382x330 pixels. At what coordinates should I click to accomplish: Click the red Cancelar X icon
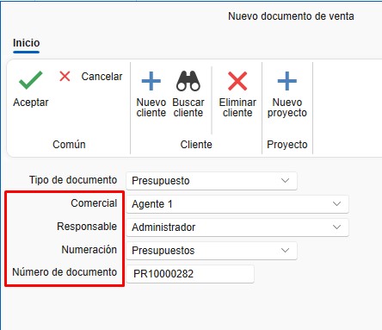(65, 77)
